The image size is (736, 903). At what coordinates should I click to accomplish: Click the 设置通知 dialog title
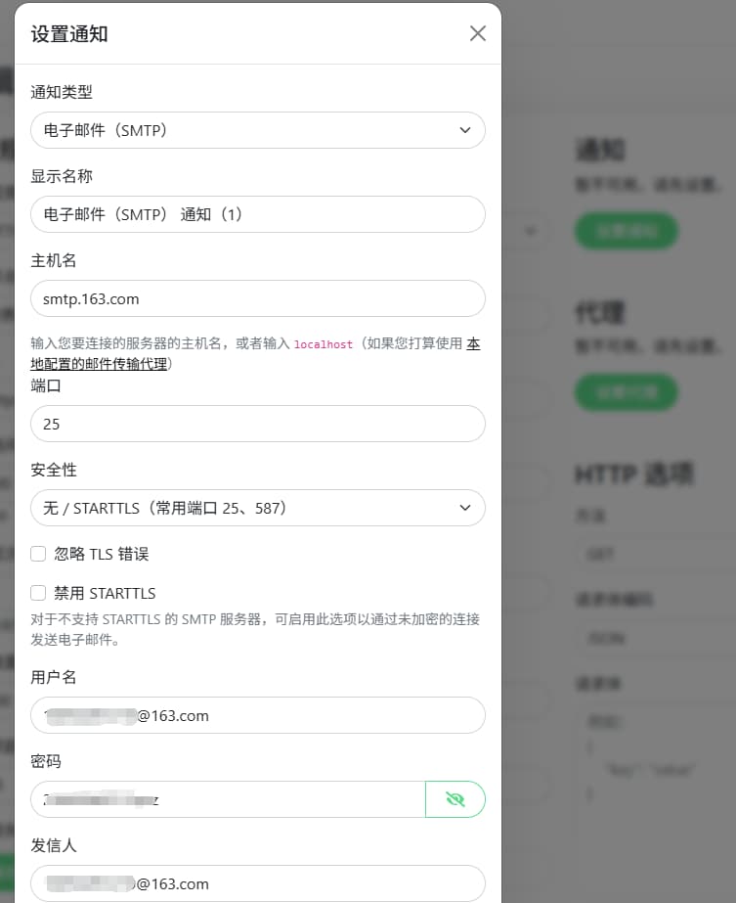[x=69, y=34]
